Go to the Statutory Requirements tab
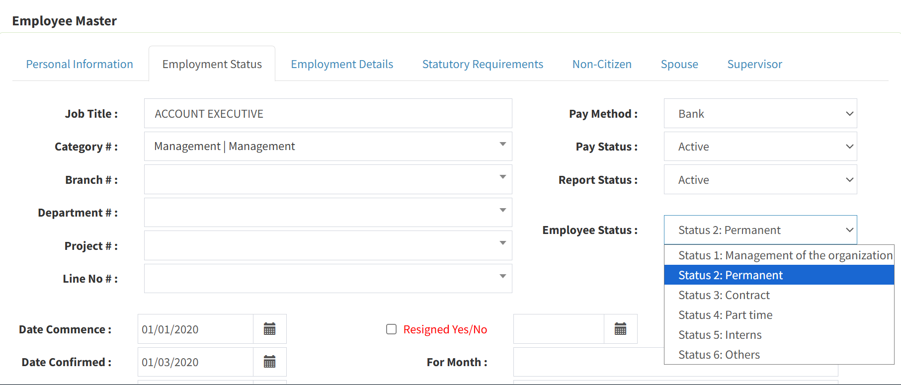This screenshot has height=385, width=901. point(483,64)
